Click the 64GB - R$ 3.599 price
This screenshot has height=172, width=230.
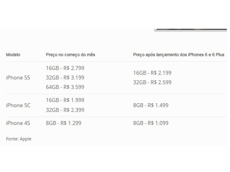pos(65,87)
